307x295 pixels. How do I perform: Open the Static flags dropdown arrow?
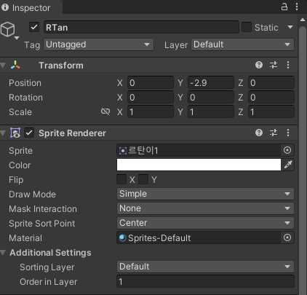(290, 27)
